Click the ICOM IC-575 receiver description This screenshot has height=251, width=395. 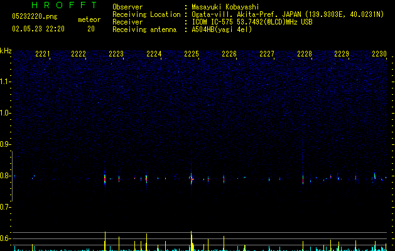click(x=252, y=22)
